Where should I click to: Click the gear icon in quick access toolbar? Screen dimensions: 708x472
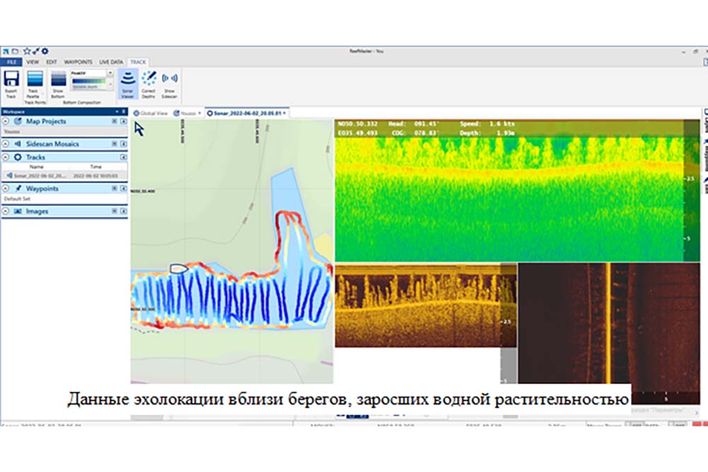pyautogui.click(x=45, y=51)
